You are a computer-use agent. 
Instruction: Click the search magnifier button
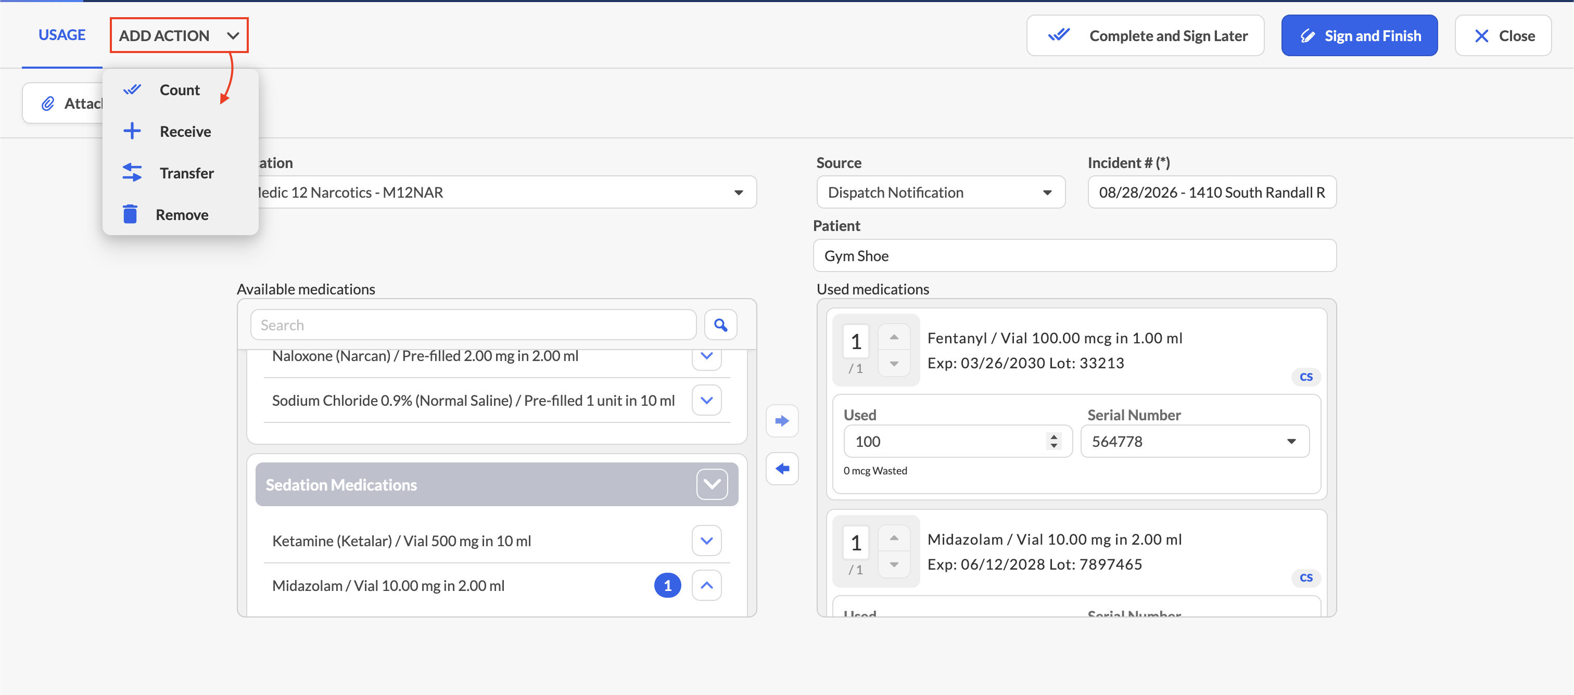720,325
